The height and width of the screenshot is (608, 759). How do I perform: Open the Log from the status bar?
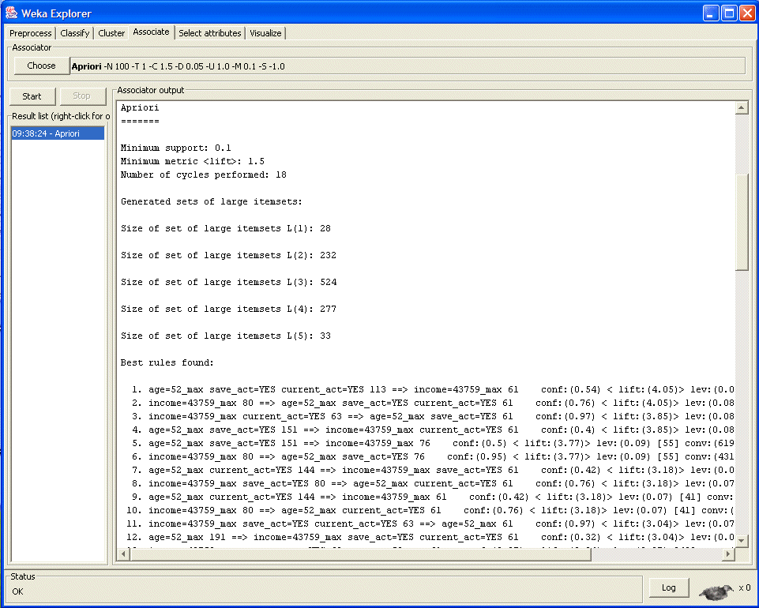point(668,588)
